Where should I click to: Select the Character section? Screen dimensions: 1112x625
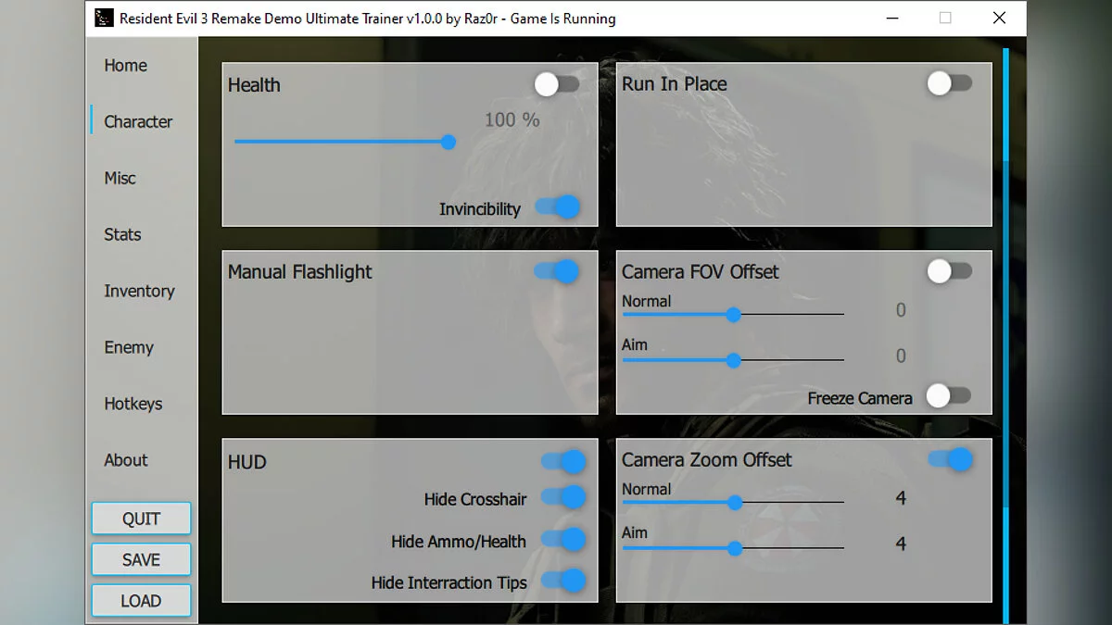click(138, 121)
